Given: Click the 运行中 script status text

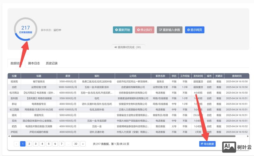Looking at the screenshot, I should [x=57, y=30].
